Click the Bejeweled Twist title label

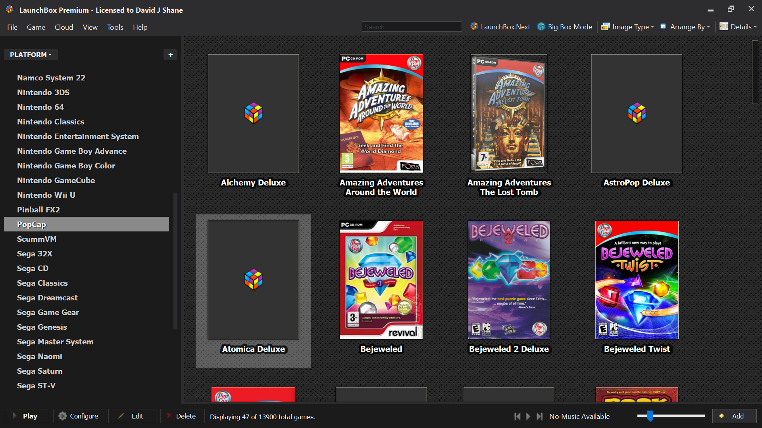(x=637, y=349)
